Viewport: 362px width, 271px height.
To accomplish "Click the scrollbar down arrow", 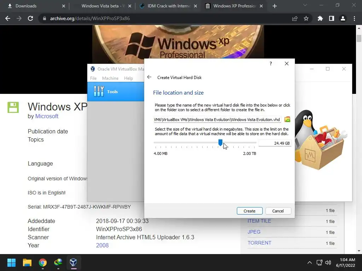I will [359, 251].
